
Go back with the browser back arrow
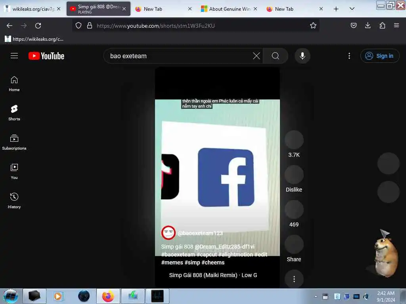coord(10,26)
